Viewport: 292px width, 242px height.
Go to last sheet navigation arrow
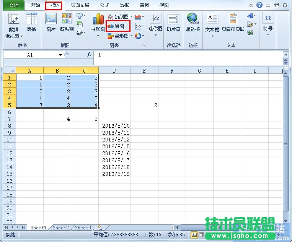[23, 227]
